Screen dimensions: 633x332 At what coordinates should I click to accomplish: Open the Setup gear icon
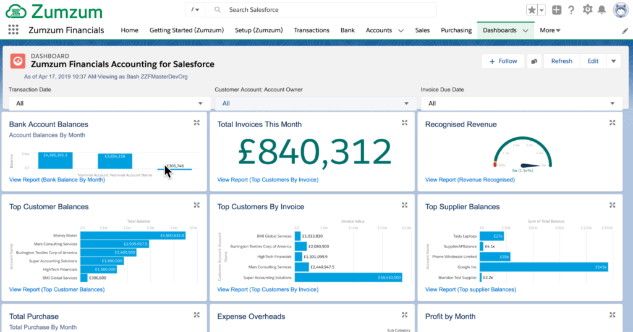coord(587,10)
